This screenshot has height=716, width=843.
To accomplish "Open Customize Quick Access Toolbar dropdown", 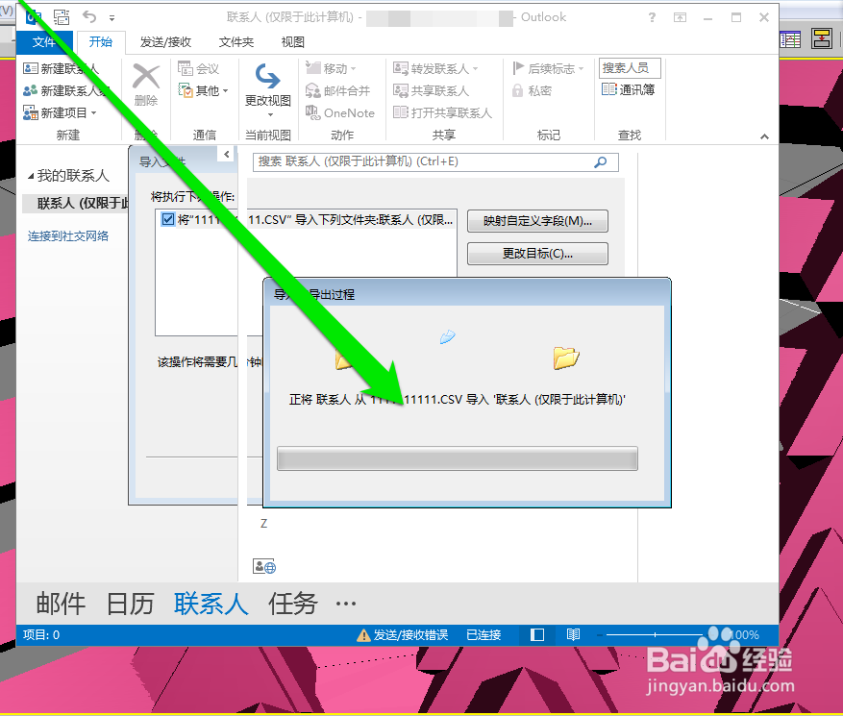I will tap(112, 17).
